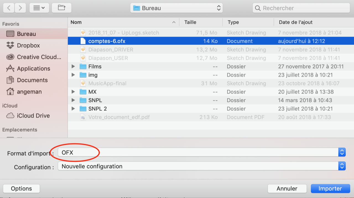Screen dimensions: 354x198
Task: Open Dropbox in the sidebar
Action: click(33, 45)
